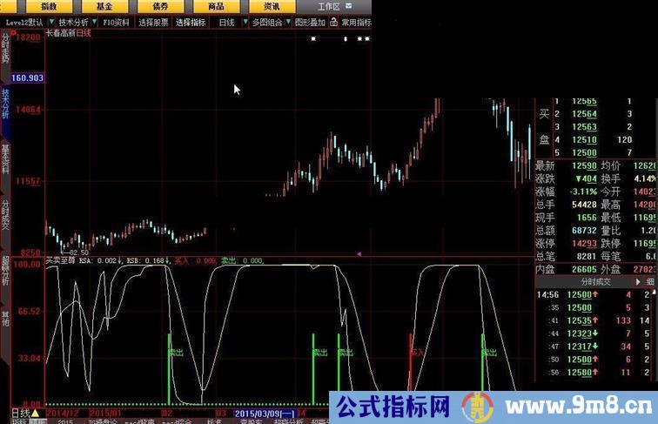
Task: Open the Level2默认 dropdown arrow
Action: click(x=50, y=23)
